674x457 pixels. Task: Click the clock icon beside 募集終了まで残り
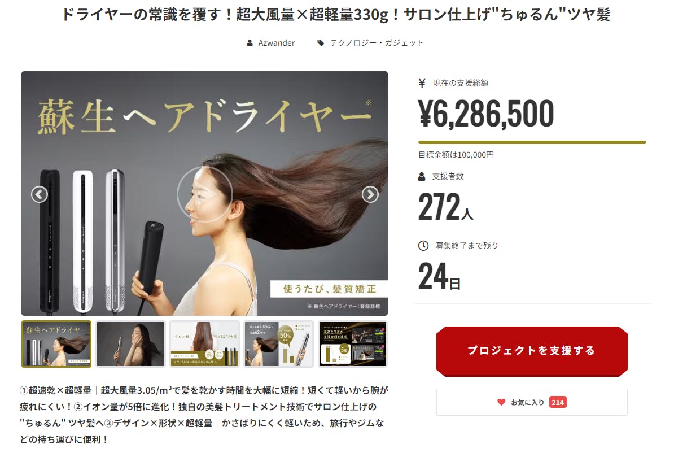click(423, 246)
